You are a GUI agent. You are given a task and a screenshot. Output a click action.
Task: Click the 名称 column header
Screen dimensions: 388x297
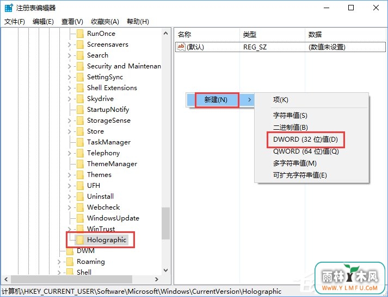pos(207,35)
